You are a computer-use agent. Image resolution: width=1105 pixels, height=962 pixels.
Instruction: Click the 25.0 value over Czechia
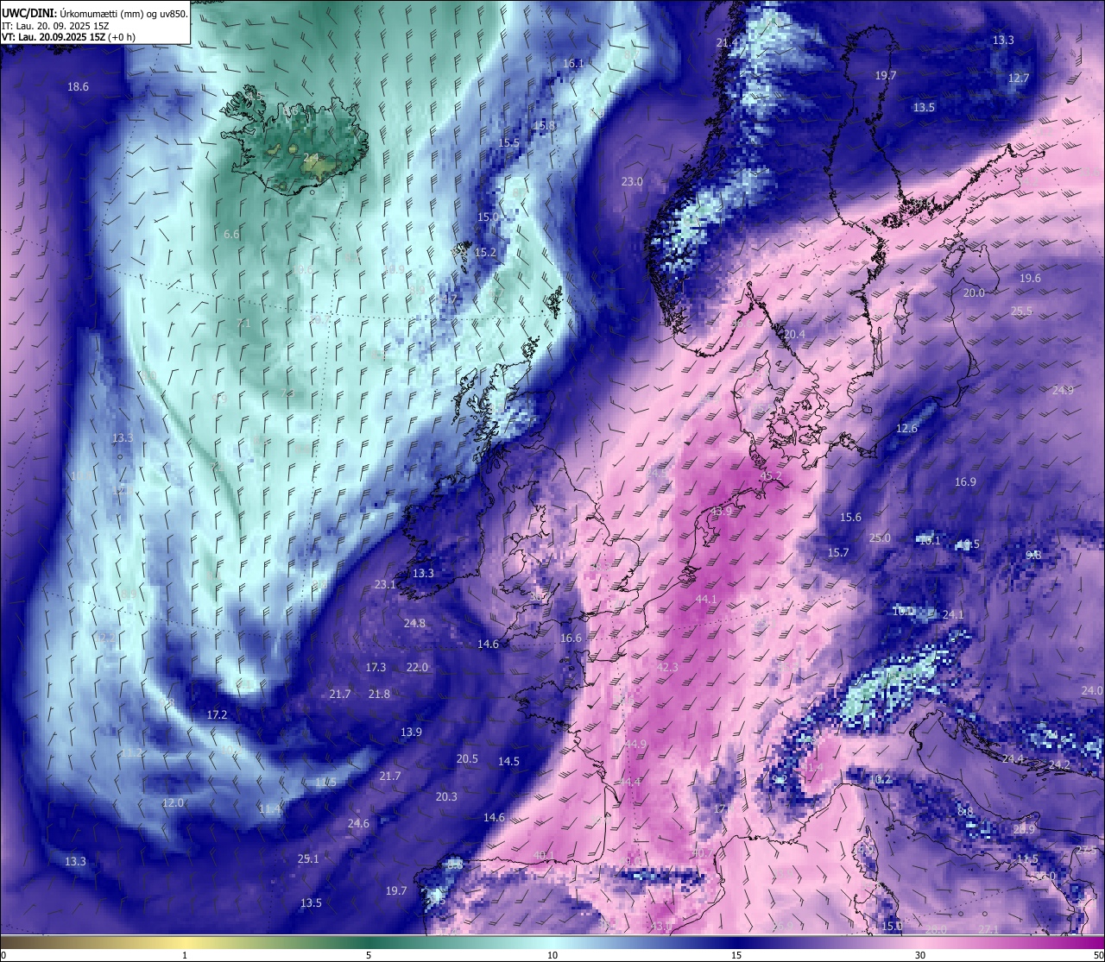click(880, 538)
